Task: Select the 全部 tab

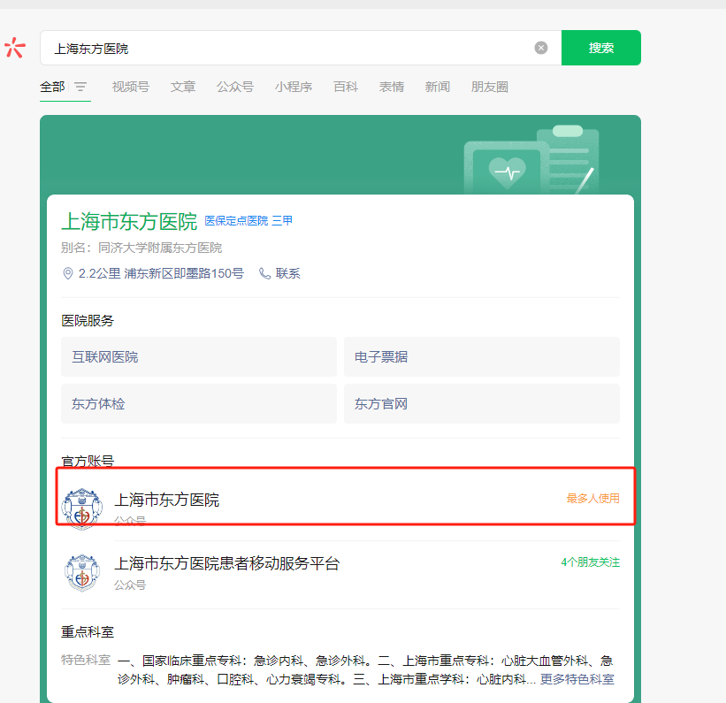Action: point(52,87)
